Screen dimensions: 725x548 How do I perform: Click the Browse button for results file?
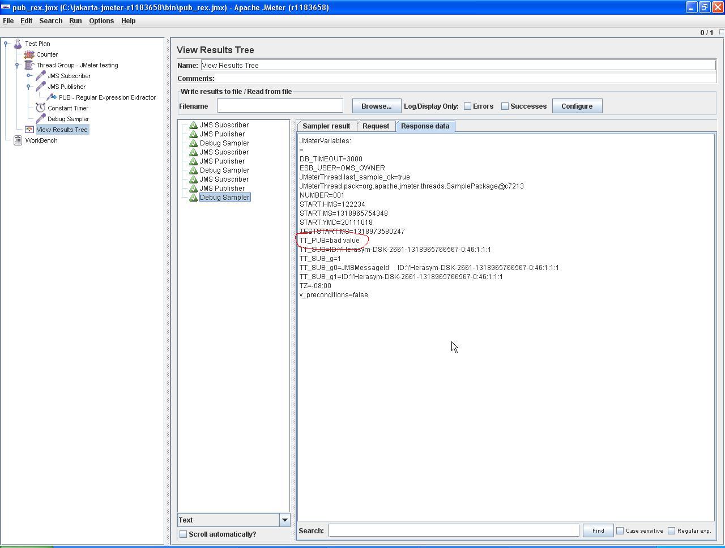click(x=376, y=106)
